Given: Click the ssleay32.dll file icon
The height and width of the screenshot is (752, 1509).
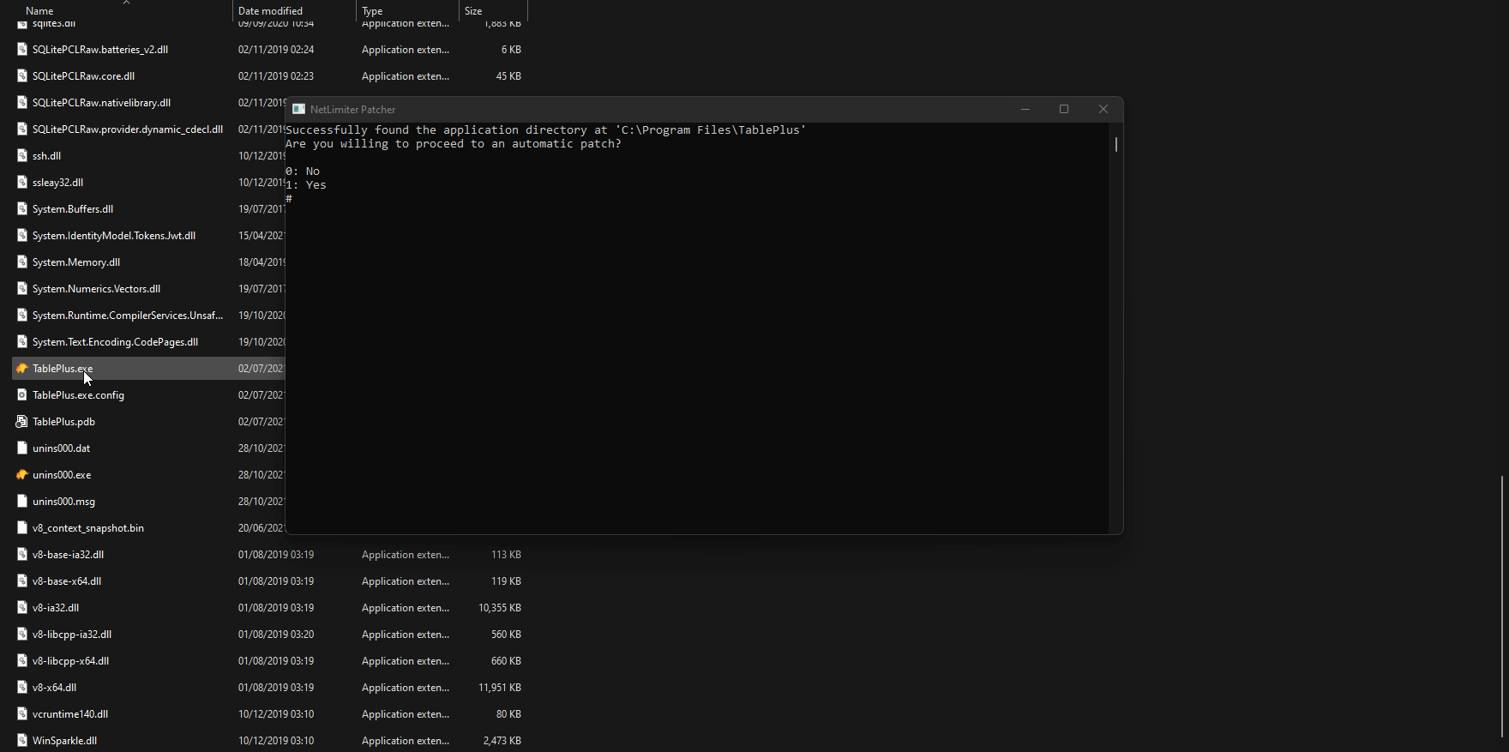Looking at the screenshot, I should point(22,183).
